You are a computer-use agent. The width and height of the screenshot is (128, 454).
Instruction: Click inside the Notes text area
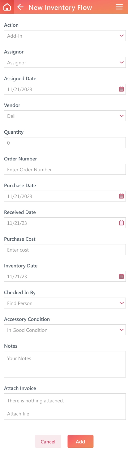pyautogui.click(x=65, y=364)
